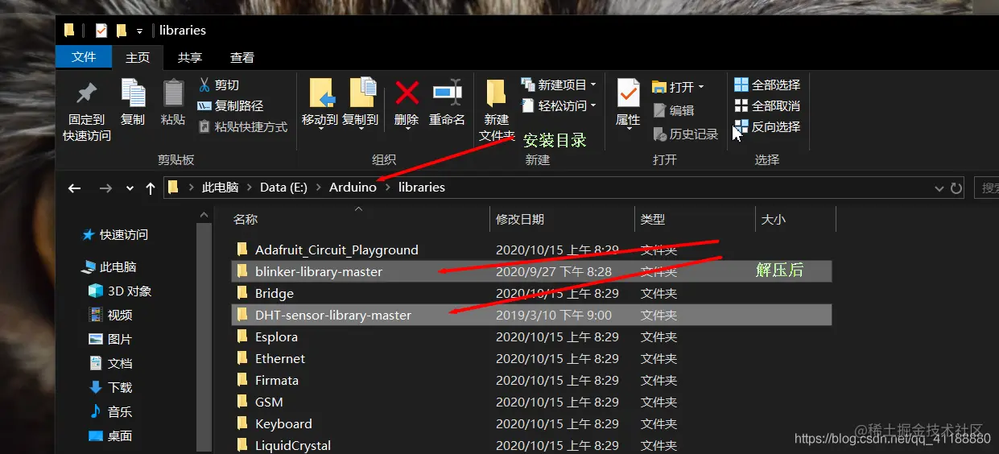Screen dimensions: 999x454
Task: Select the Keyboard folder
Action: click(531, 423)
